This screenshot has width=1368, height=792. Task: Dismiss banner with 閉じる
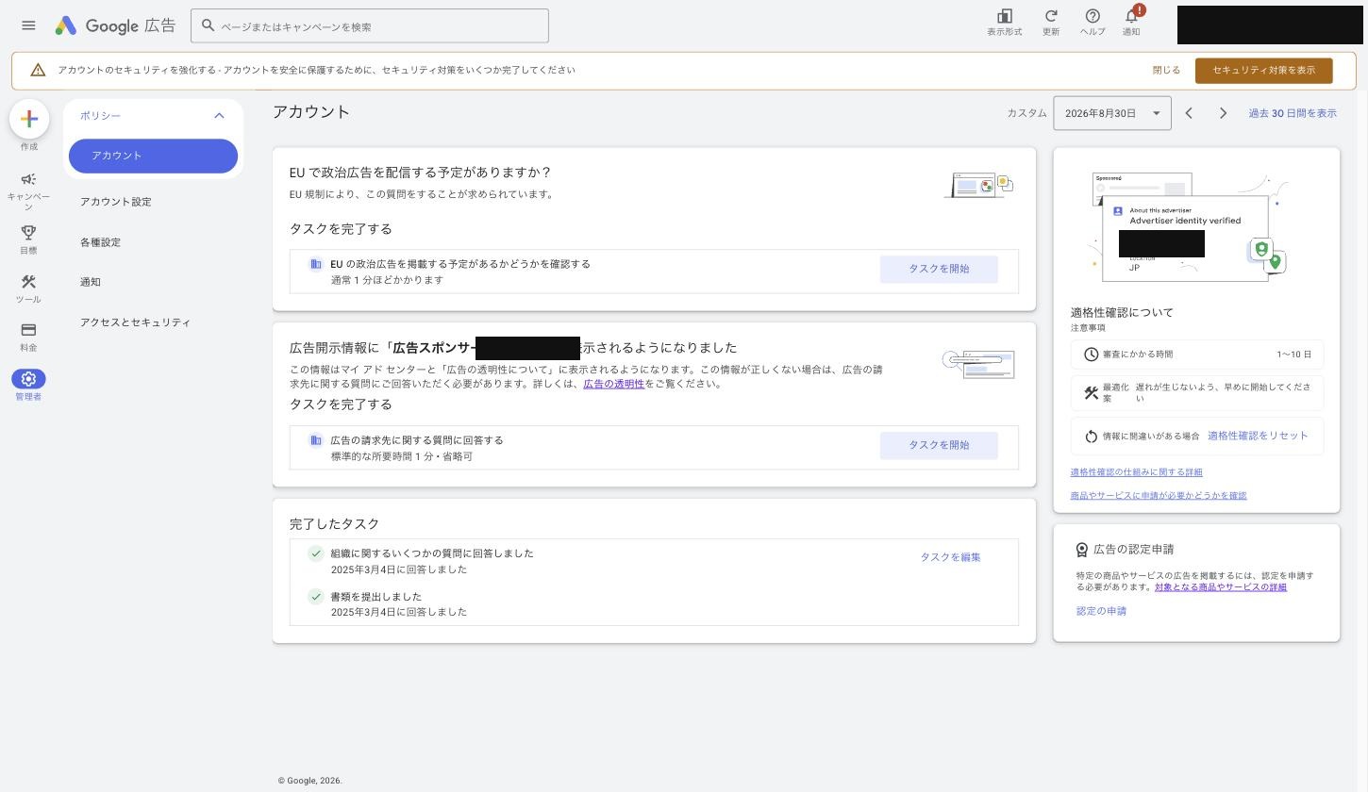pos(1166,71)
